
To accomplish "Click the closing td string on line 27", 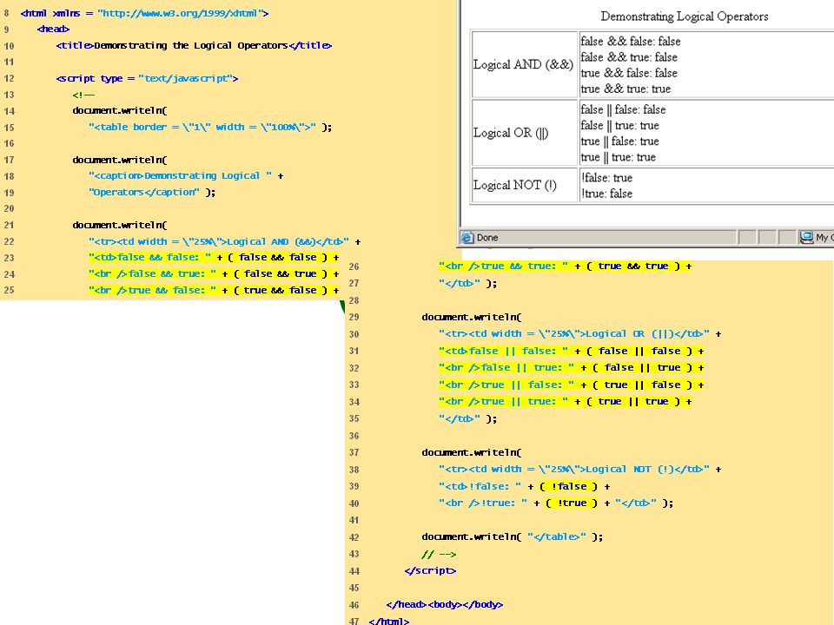I will pyautogui.click(x=460, y=283).
